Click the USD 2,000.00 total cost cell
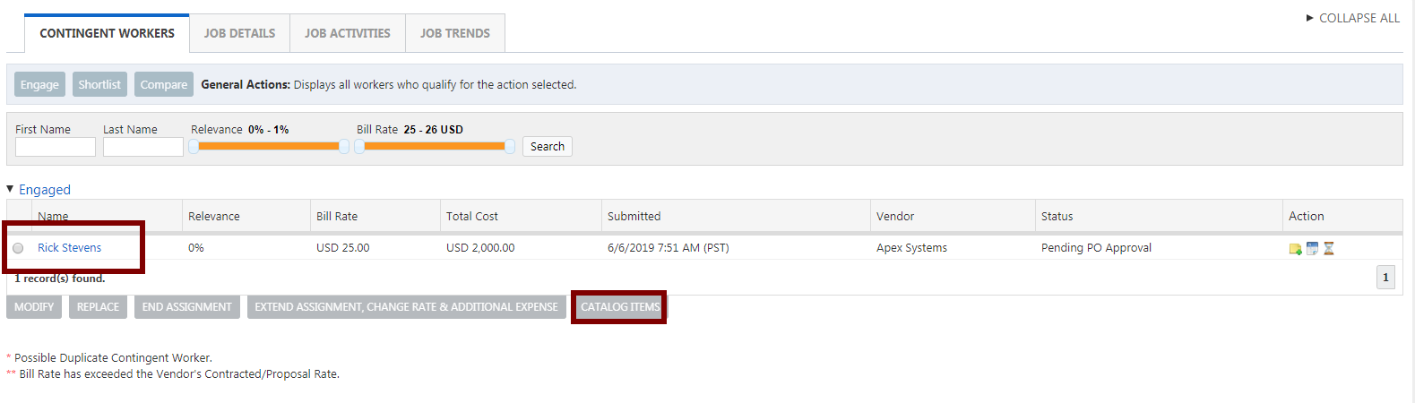Screen dimensions: 1415x403 pos(480,248)
